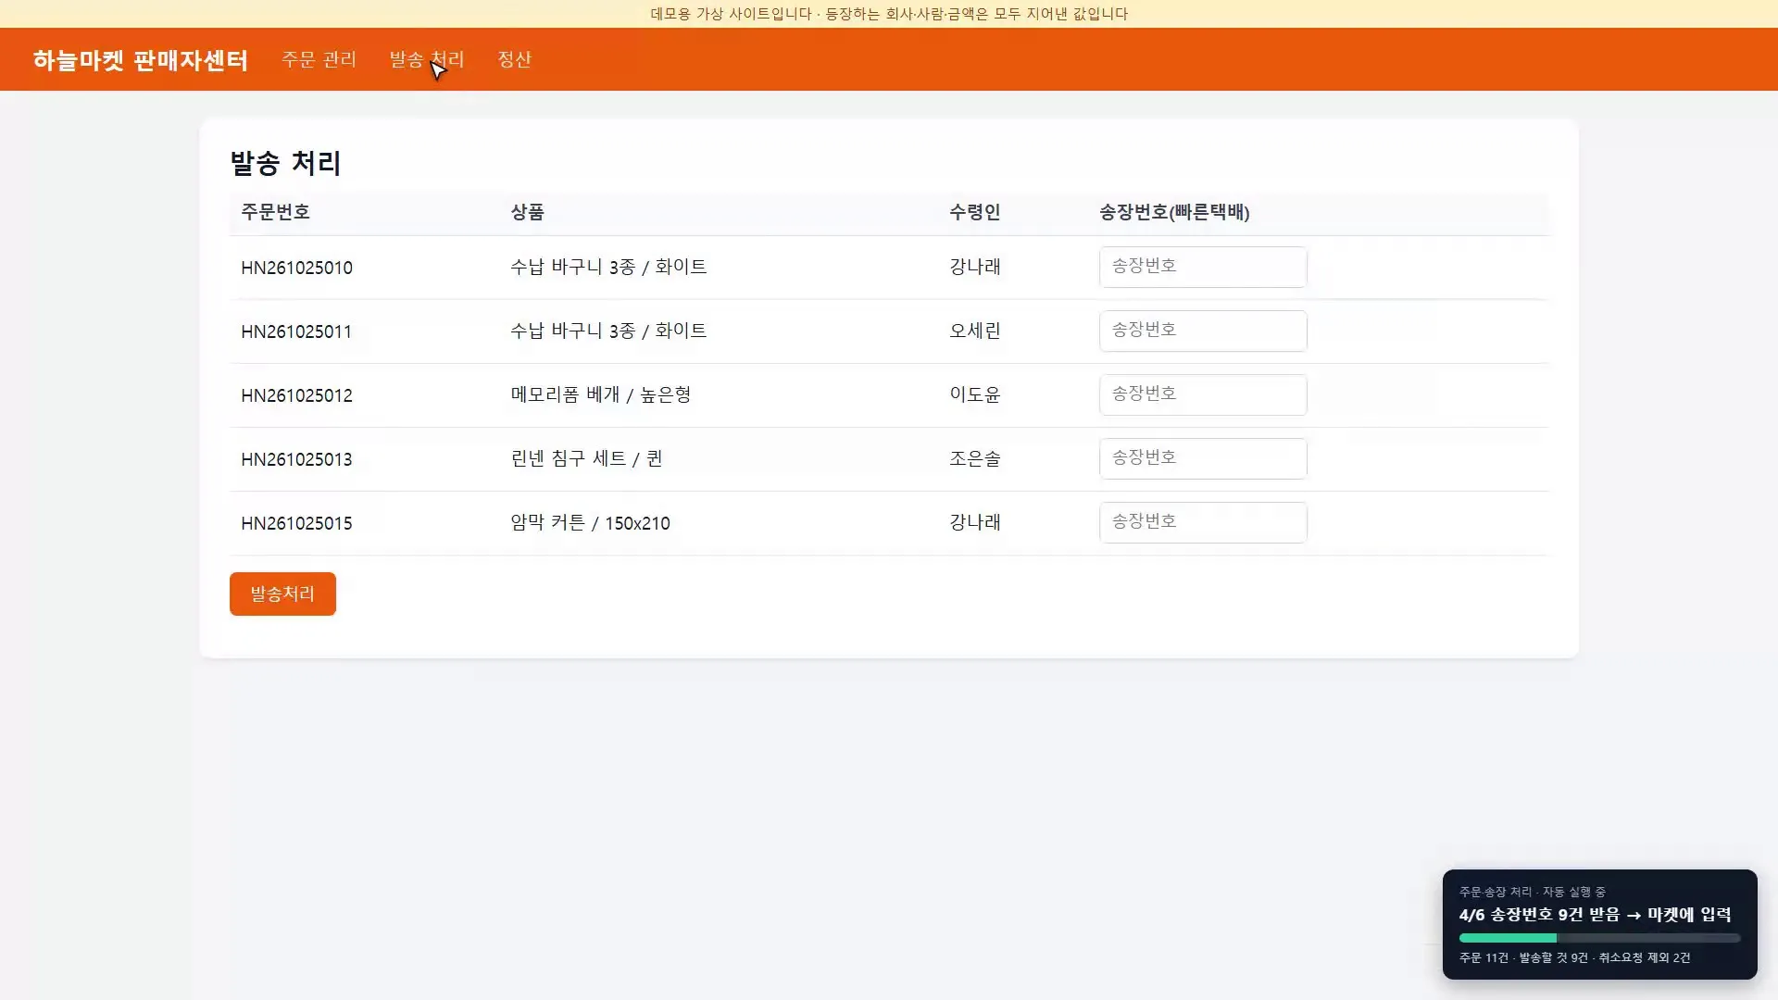Click the orange 발송처리 button
The width and height of the screenshot is (1778, 1000).
pyautogui.click(x=282, y=594)
